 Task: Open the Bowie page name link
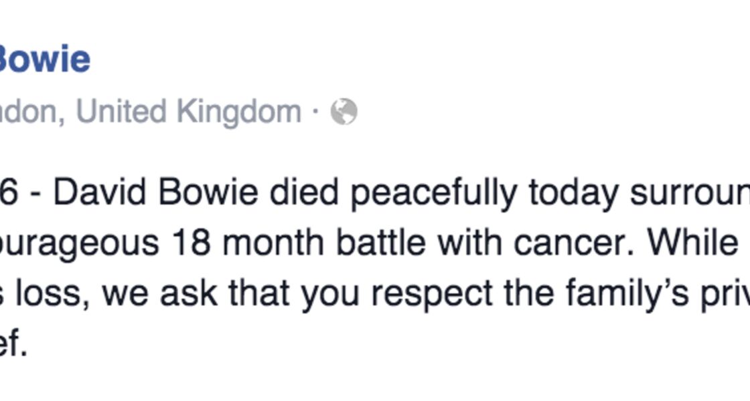click(x=44, y=59)
